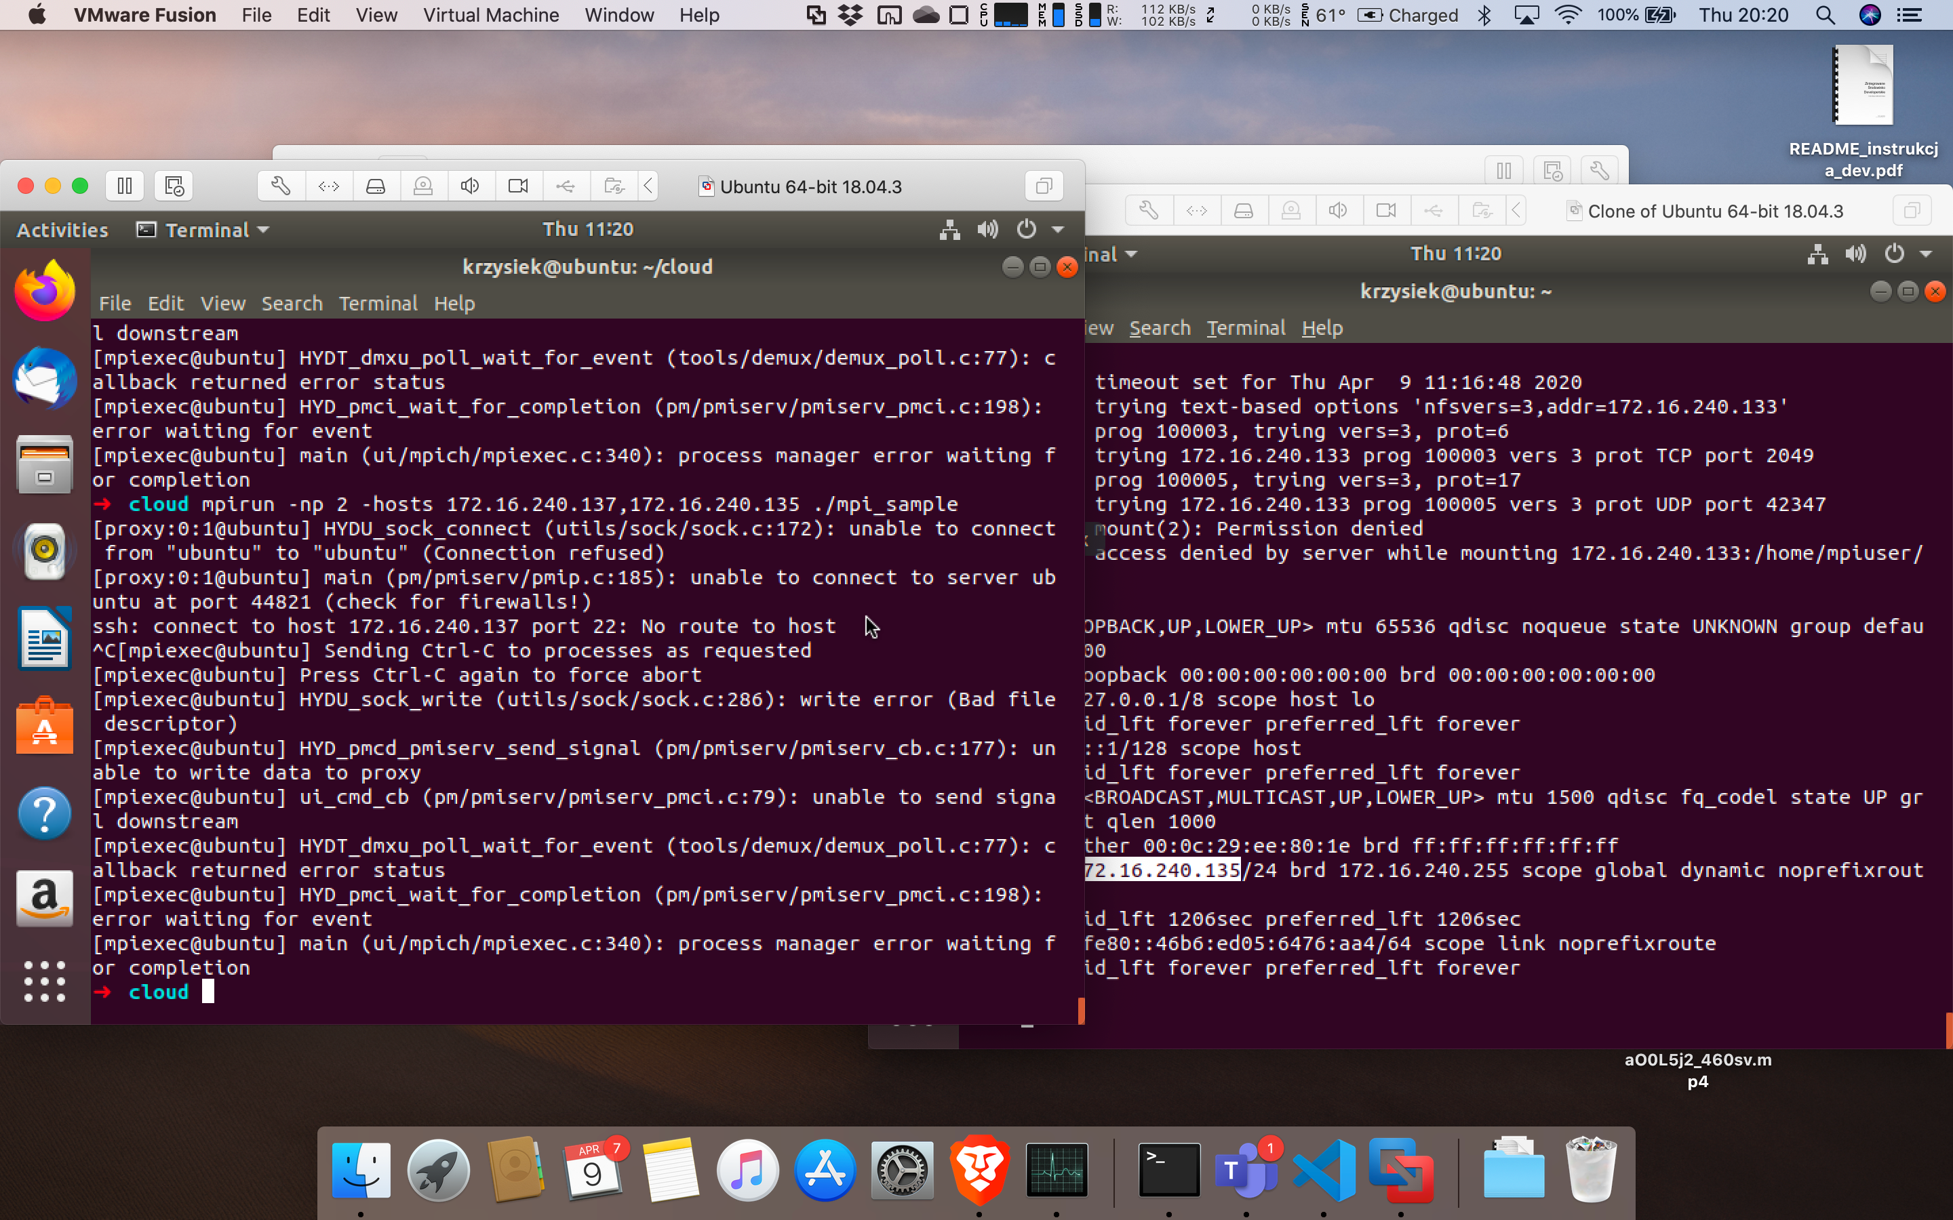This screenshot has width=1953, height=1220.
Task: Click the sound card icon in the VM toolbar
Action: (470, 186)
